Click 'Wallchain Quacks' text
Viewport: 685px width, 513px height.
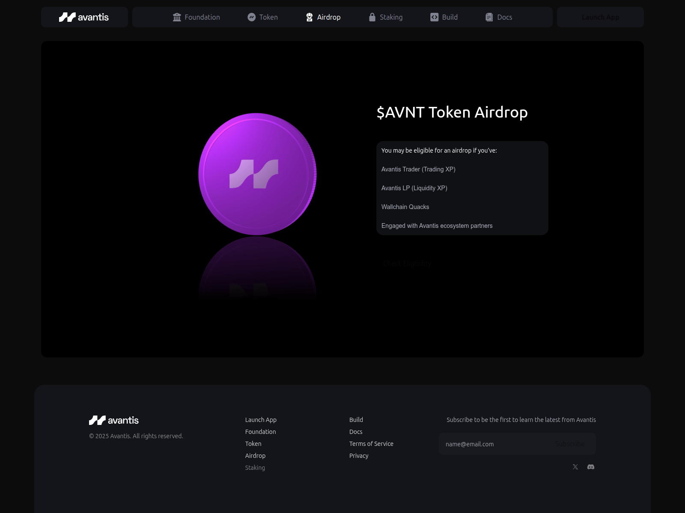(405, 207)
